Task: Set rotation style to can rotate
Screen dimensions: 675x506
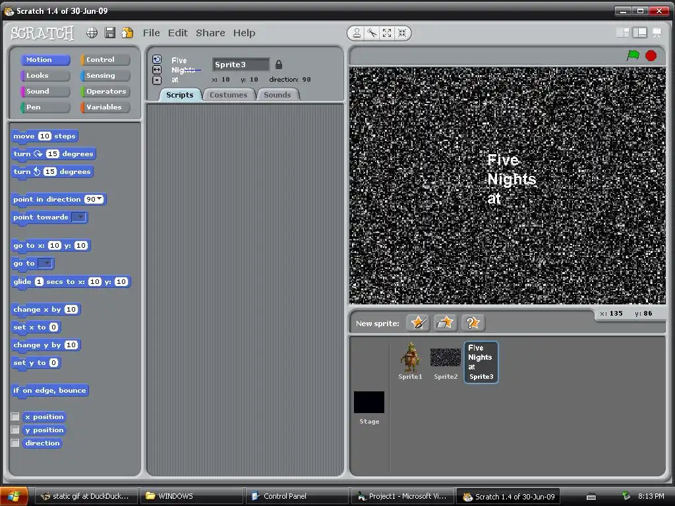Action: [157, 59]
